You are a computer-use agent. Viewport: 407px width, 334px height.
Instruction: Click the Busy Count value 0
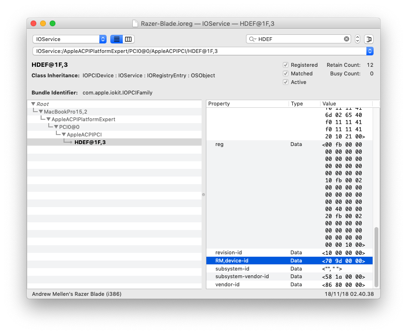(372, 73)
